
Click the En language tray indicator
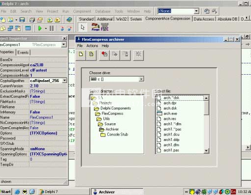pos(233,192)
